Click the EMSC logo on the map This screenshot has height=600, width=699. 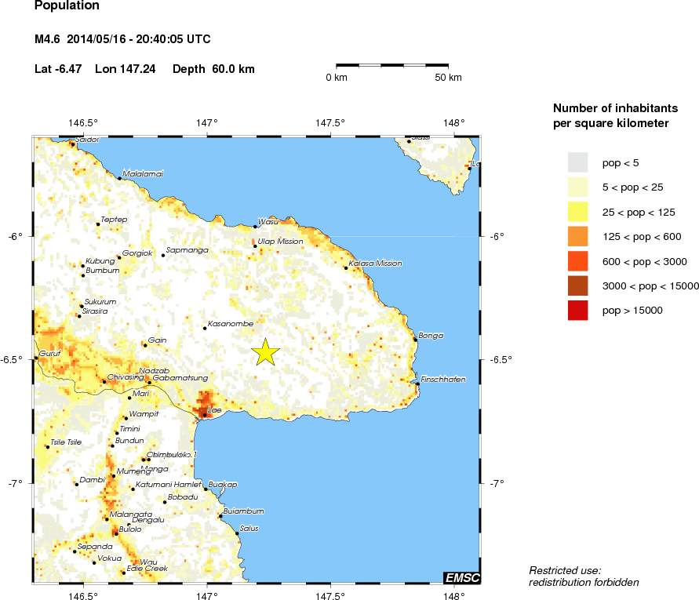[x=461, y=578]
